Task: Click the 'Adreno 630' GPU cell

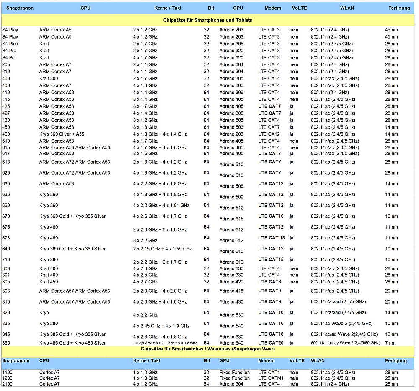Action: pyautogui.click(x=231, y=337)
